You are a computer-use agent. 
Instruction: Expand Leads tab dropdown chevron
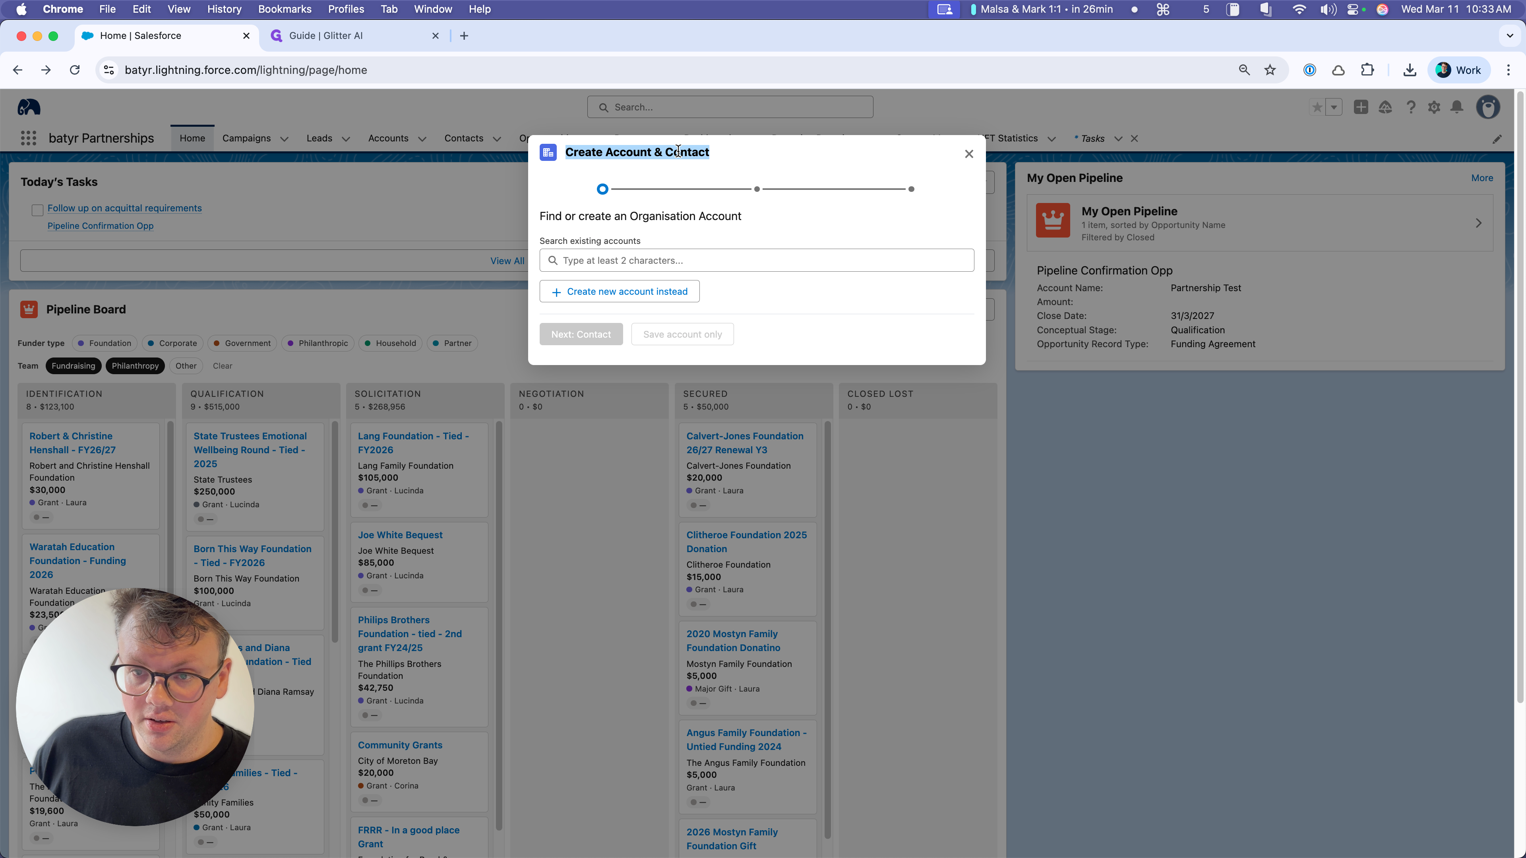click(346, 139)
